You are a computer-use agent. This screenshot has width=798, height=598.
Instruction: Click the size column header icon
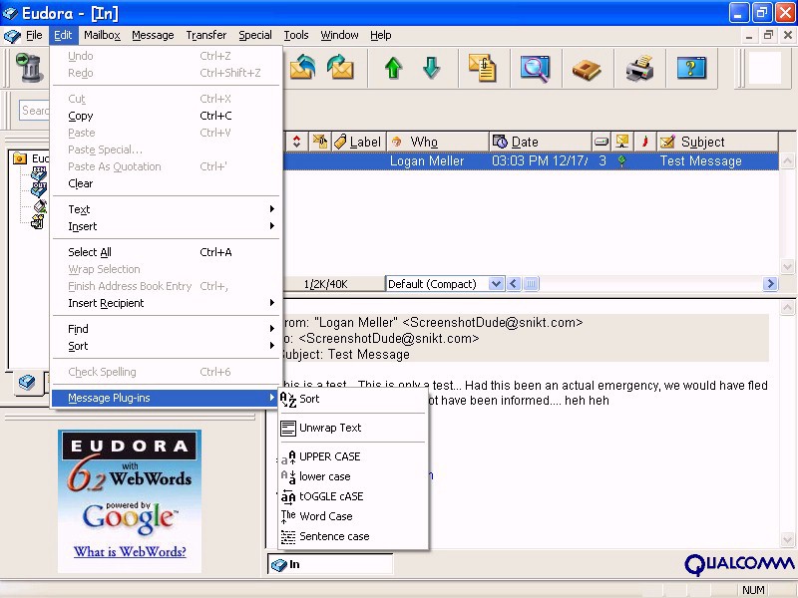(x=601, y=142)
